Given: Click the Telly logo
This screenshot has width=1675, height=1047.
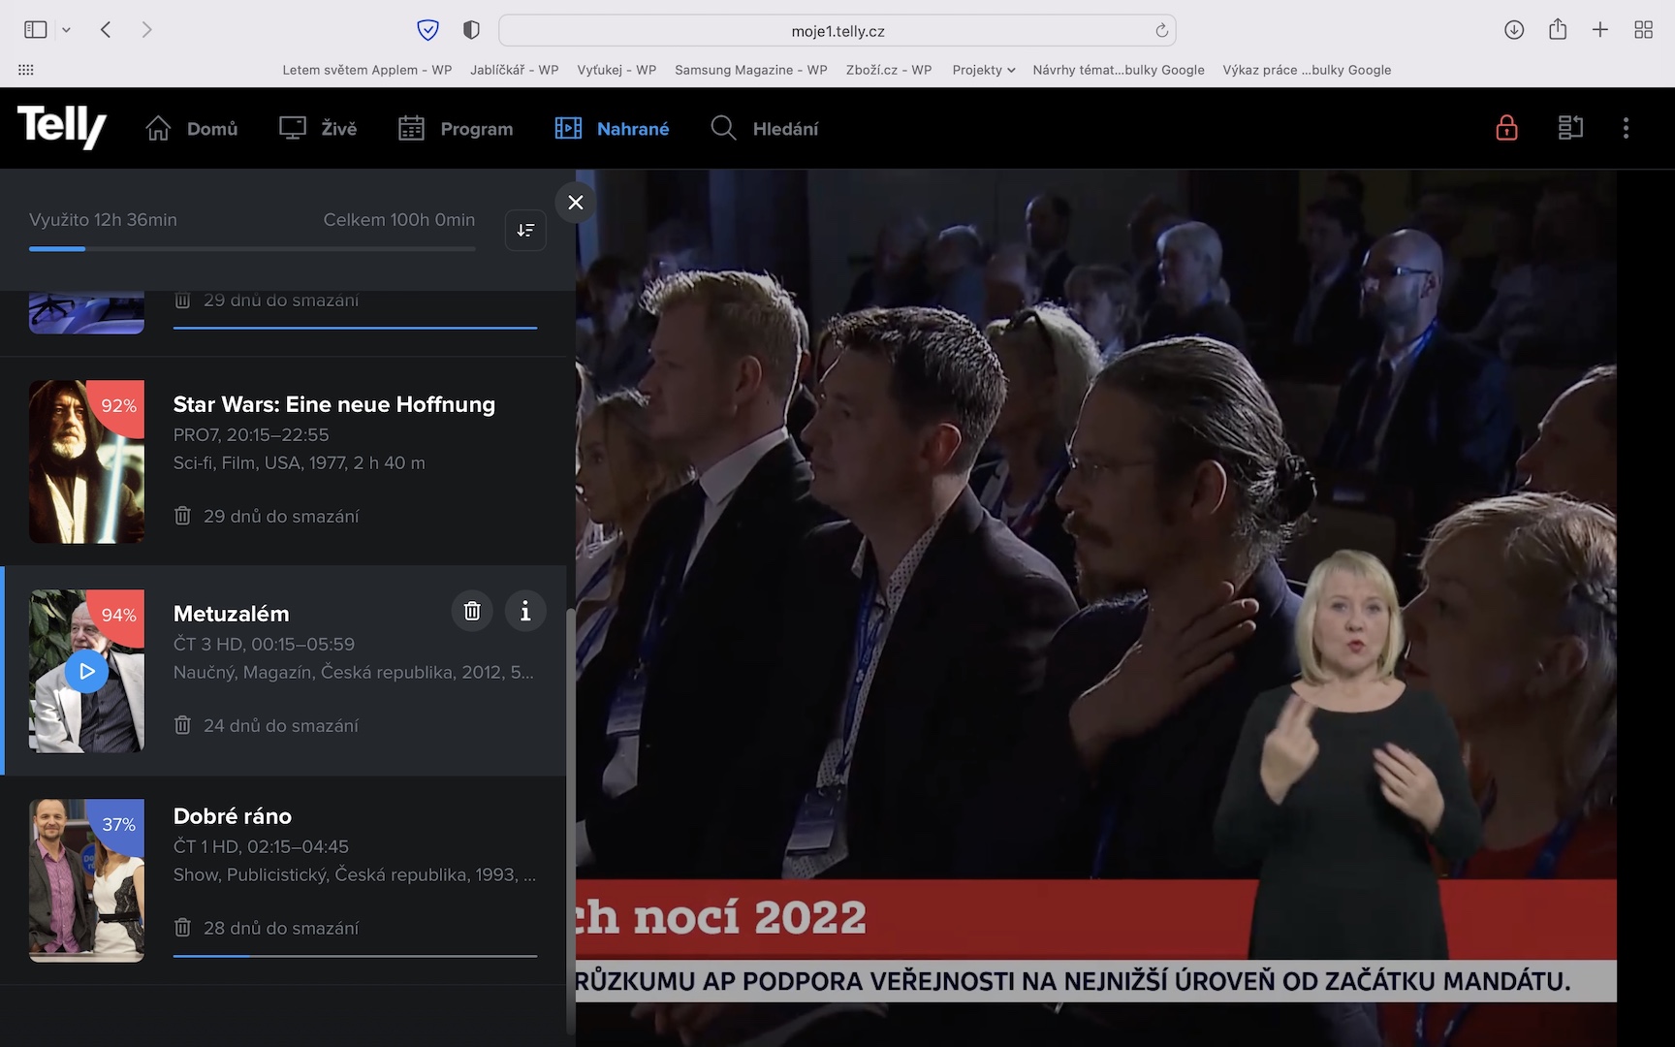Looking at the screenshot, I should point(61,127).
